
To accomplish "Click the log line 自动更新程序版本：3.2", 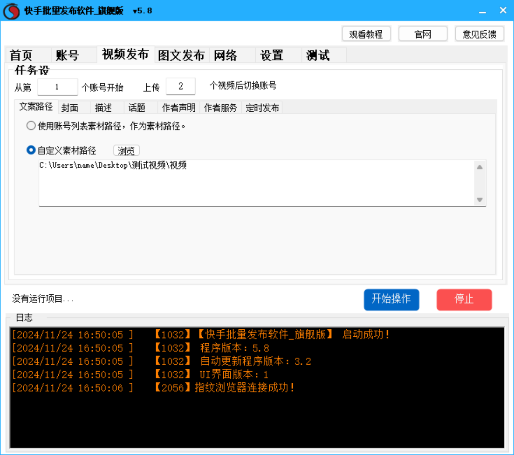I will click(x=162, y=361).
